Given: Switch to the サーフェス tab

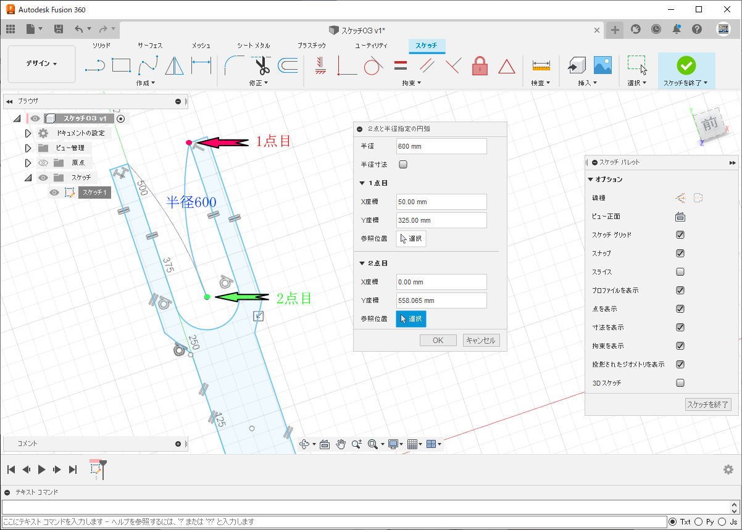Looking at the screenshot, I should point(150,46).
